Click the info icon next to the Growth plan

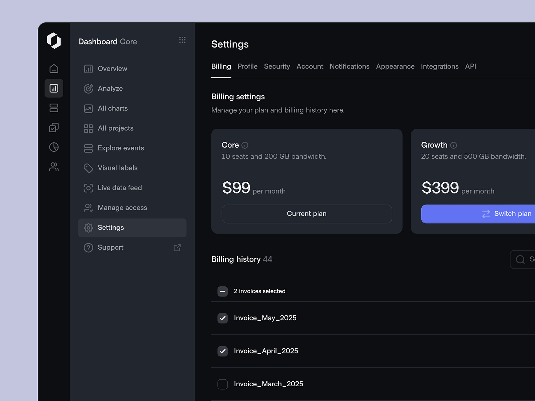(x=453, y=145)
